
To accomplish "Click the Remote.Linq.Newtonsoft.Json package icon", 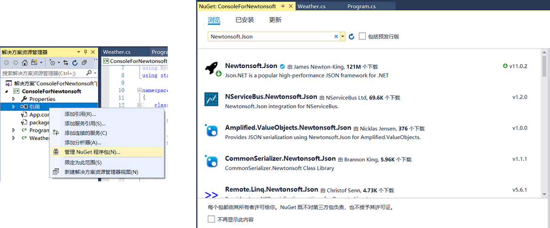I will [212, 195].
